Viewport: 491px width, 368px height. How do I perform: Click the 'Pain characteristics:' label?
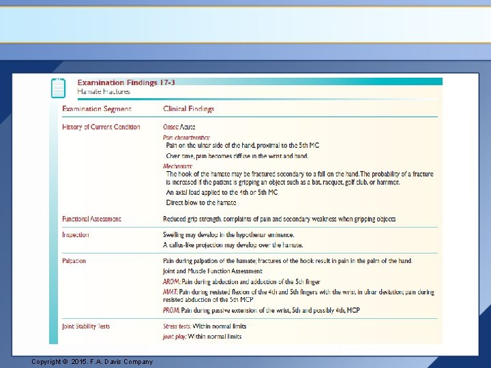pos(186,138)
